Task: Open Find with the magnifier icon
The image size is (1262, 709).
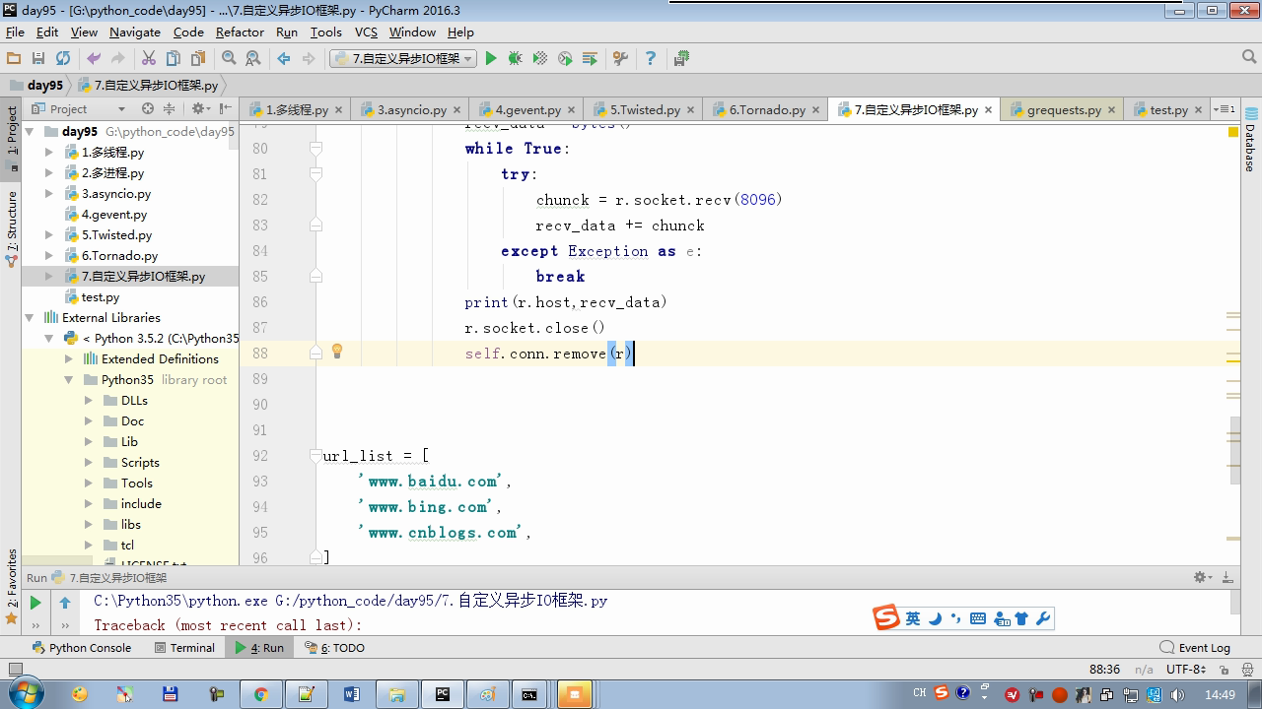Action: (x=229, y=59)
